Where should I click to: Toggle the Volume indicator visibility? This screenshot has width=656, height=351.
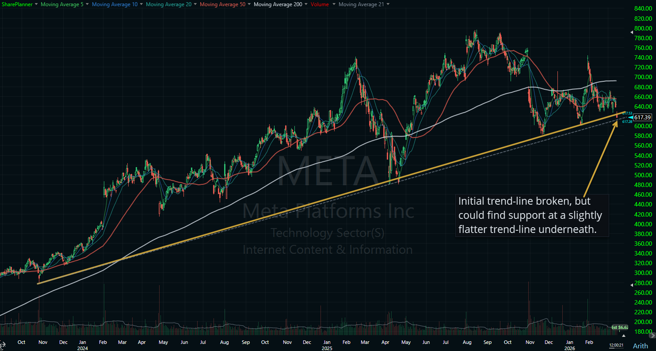[x=319, y=4]
